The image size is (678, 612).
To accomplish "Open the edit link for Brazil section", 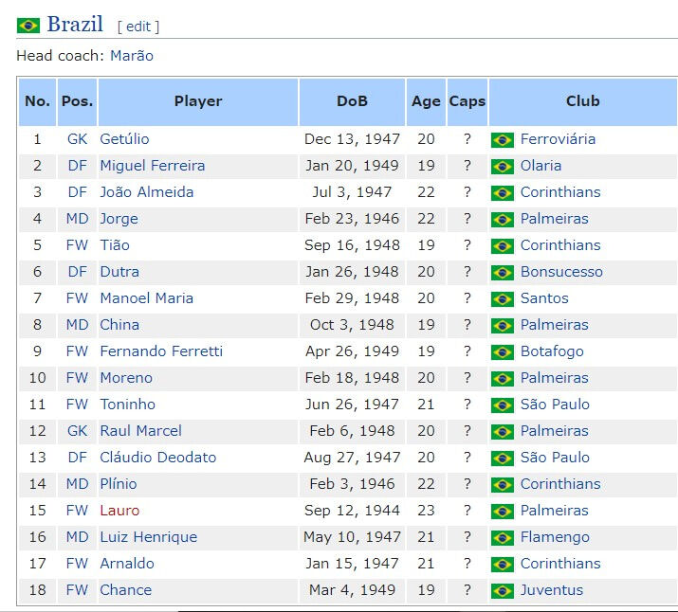I will 138,27.
